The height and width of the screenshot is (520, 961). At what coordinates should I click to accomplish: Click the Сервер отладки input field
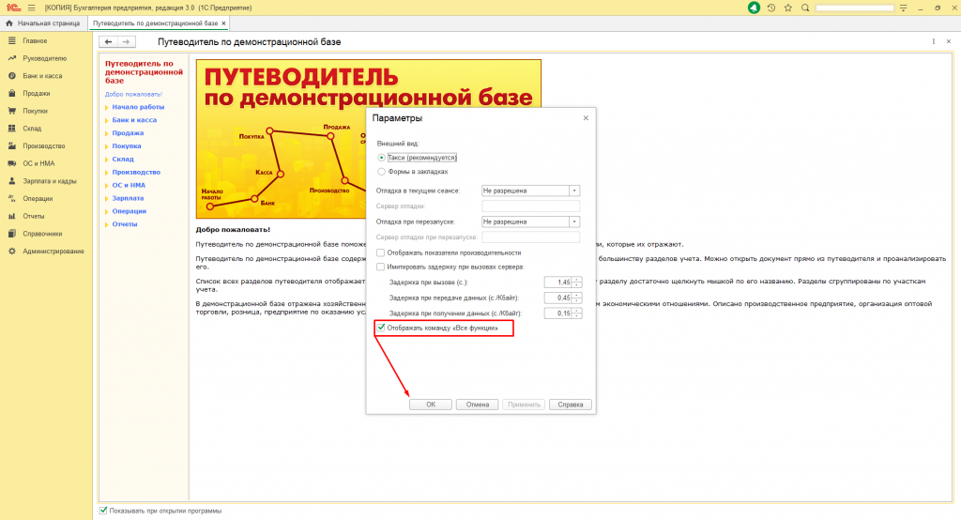coord(531,206)
